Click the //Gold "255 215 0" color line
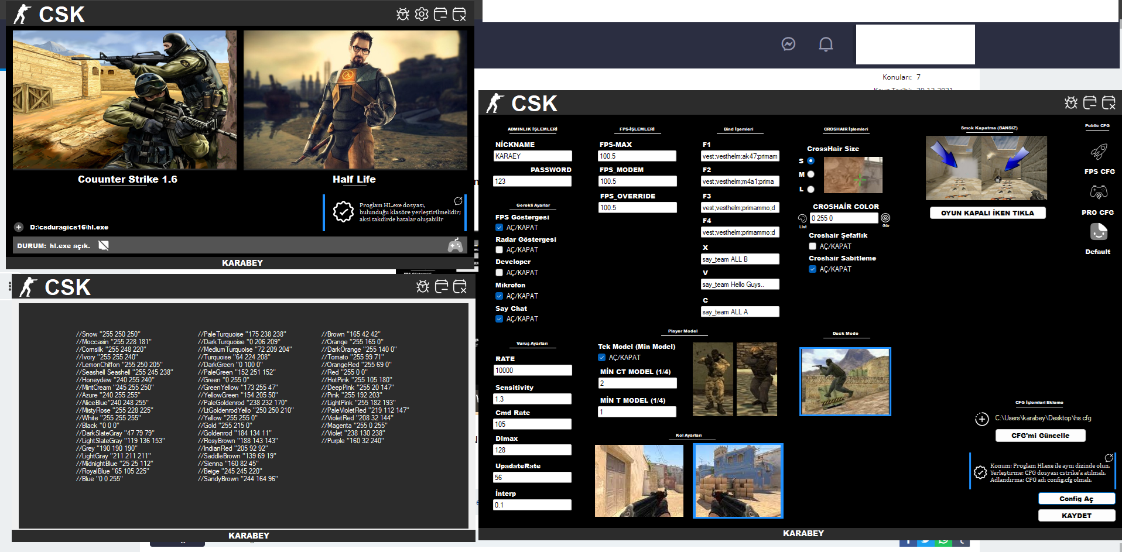The width and height of the screenshot is (1122, 552). point(225,426)
